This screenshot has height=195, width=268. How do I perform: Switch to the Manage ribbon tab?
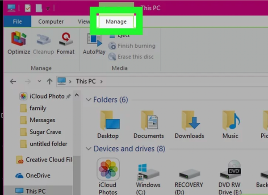click(x=116, y=21)
